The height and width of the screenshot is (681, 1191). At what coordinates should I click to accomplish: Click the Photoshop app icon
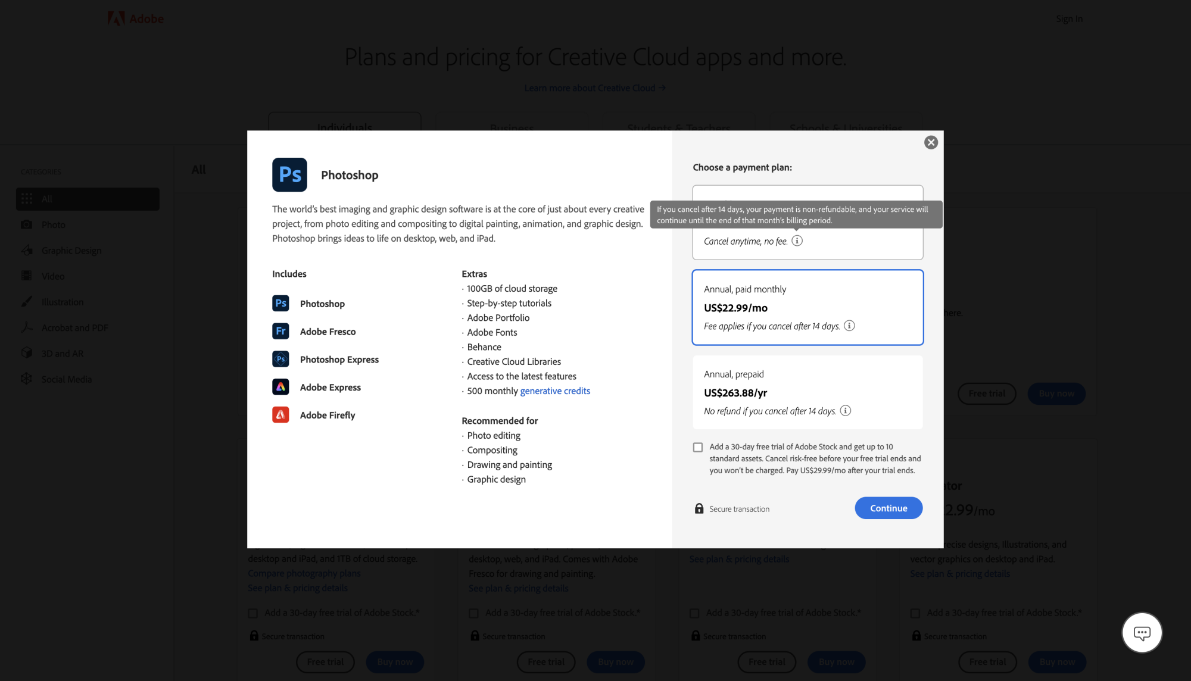click(289, 174)
